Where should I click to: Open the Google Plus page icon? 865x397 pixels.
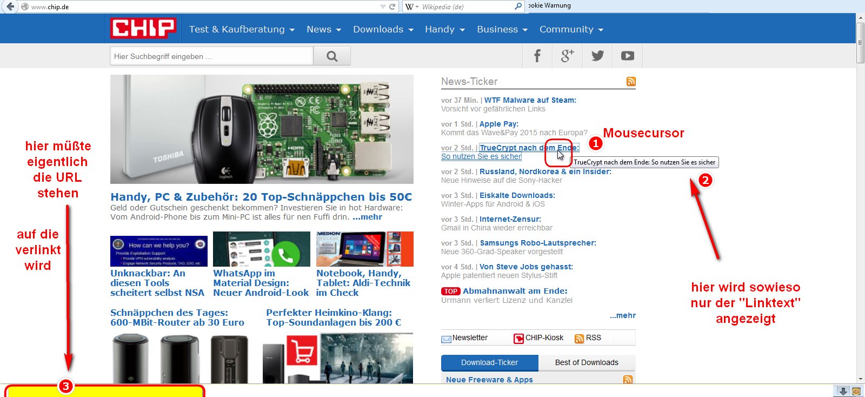click(567, 56)
